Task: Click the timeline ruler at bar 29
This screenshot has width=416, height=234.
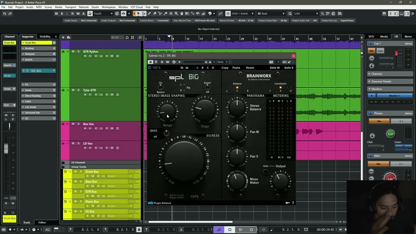Action: point(242,39)
